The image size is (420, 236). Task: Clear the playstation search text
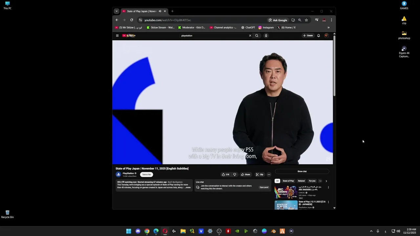pyautogui.click(x=250, y=35)
